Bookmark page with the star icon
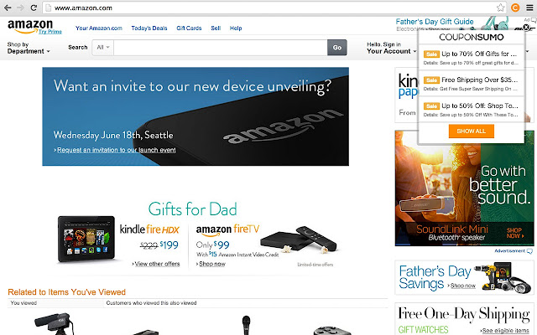Image resolution: width=537 pixels, height=335 pixels. pyautogui.click(x=500, y=8)
